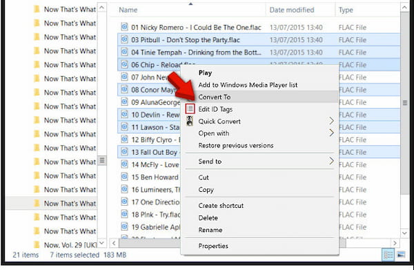Select Play in the context menu

pyautogui.click(x=205, y=73)
